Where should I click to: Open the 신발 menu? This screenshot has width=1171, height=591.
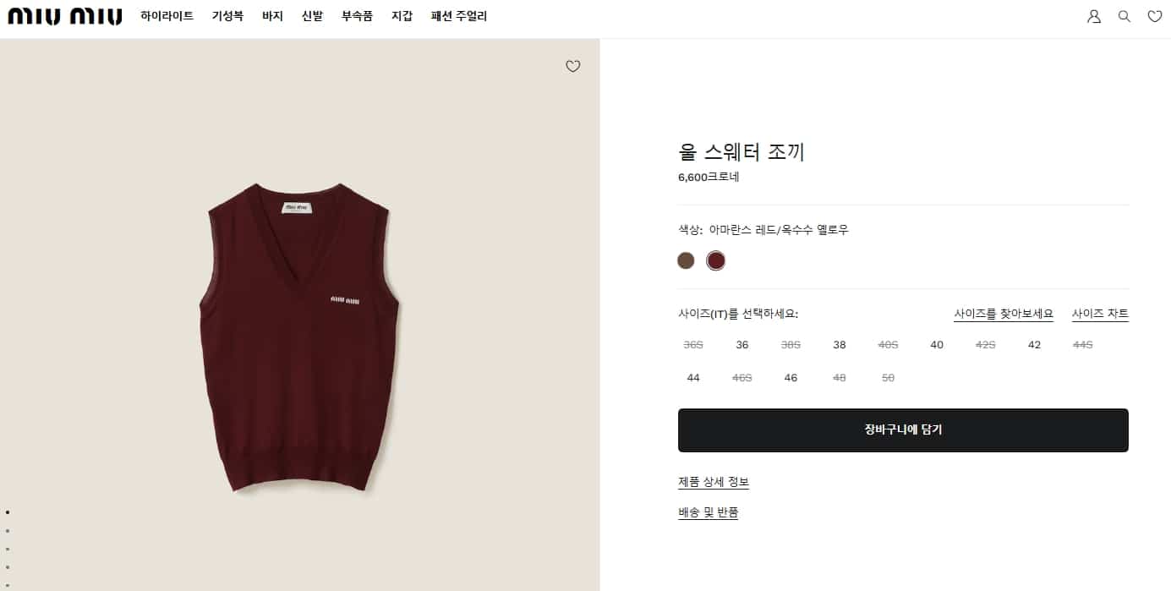[312, 16]
